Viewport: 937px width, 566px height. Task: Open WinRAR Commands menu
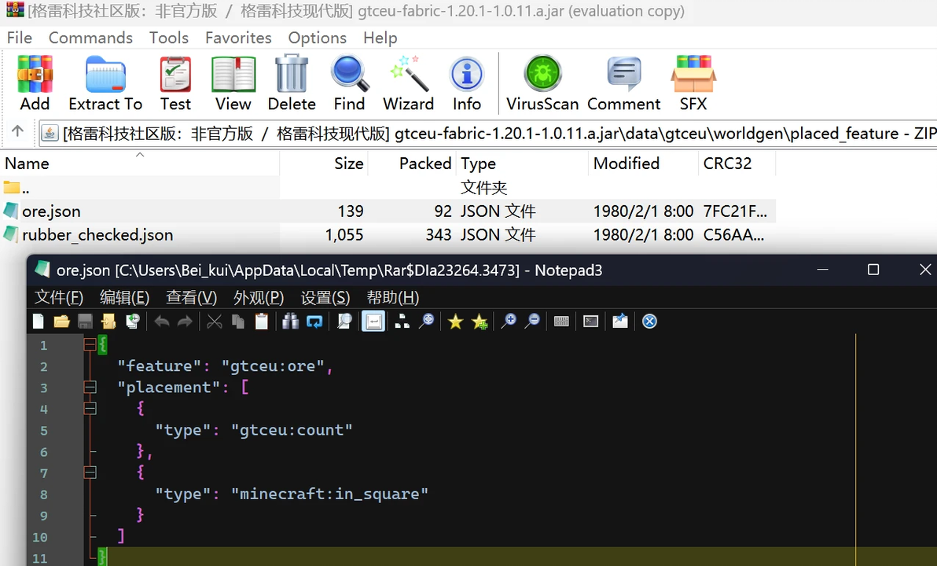[x=90, y=38]
